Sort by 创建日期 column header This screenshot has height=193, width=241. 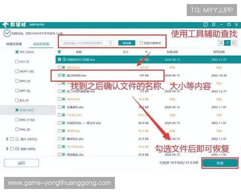172,52
